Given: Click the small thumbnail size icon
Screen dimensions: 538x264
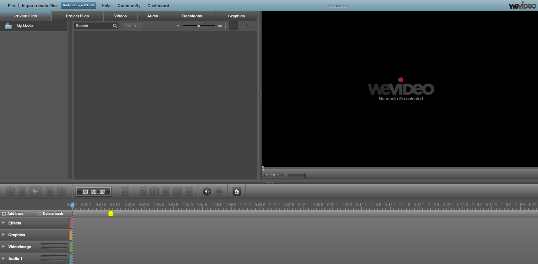Looking at the screenshot, I should (178, 26).
